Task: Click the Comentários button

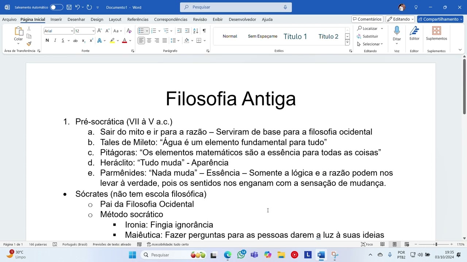Action: [367, 19]
